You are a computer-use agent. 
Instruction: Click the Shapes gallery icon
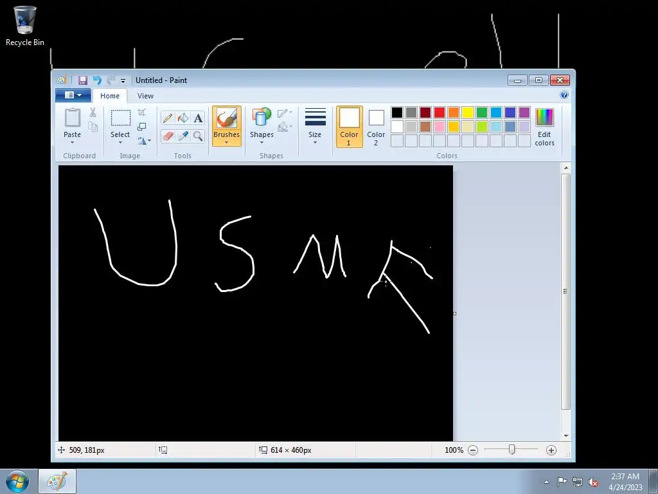[x=262, y=117]
